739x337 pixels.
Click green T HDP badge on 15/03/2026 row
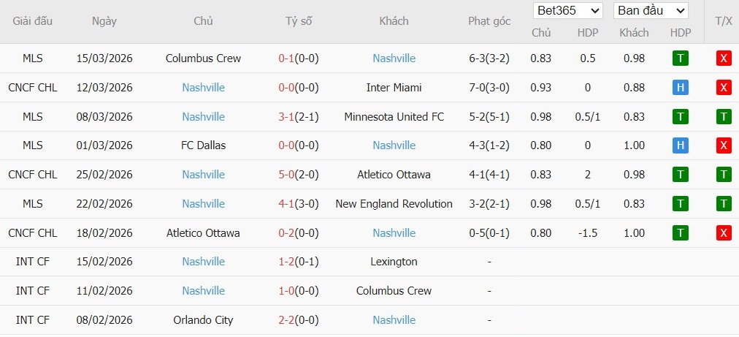click(681, 58)
